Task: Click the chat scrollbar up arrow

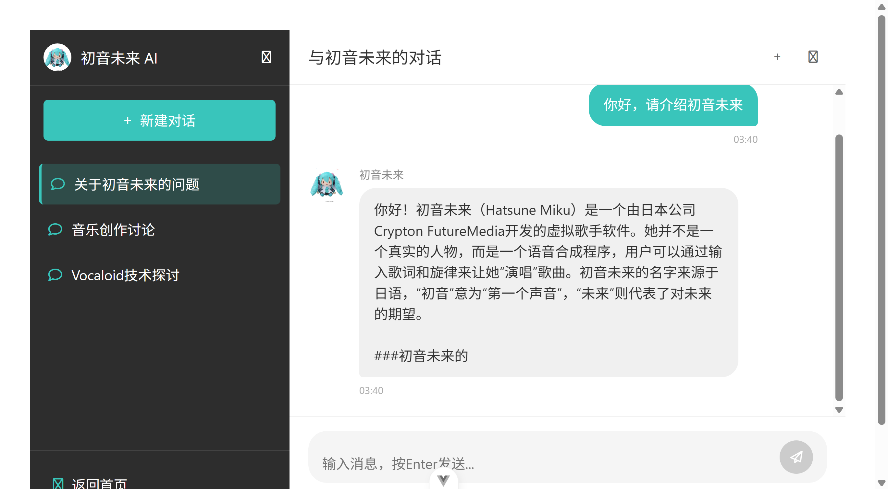Action: [839, 91]
